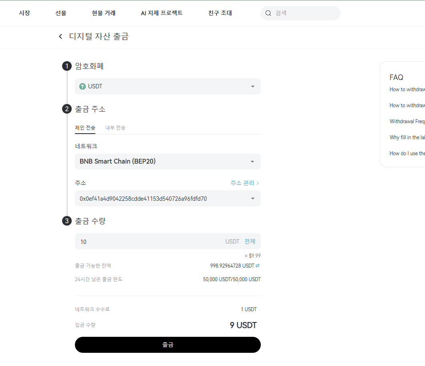The image size is (425, 366).
Task: Click the back arrow beside 디지털 자산 출금
Action: click(x=60, y=36)
